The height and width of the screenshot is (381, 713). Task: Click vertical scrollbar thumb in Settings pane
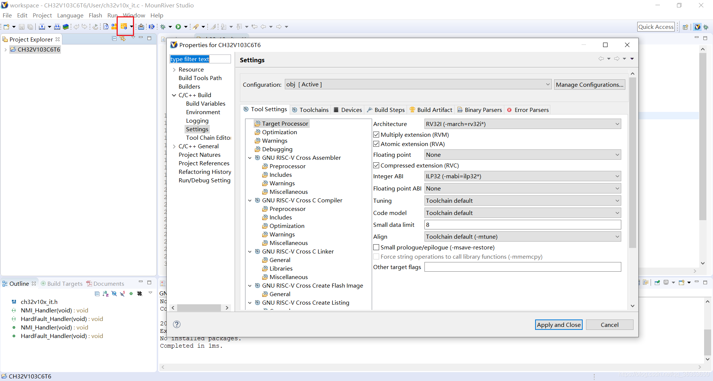click(632, 162)
